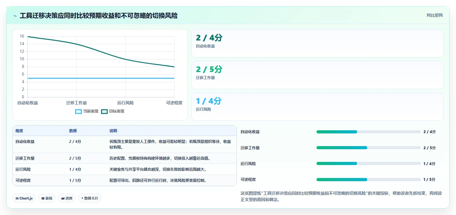The width and height of the screenshot is (456, 215).
Task: Click 2 / 4分 value right of progress bar
Action: [x=429, y=132]
